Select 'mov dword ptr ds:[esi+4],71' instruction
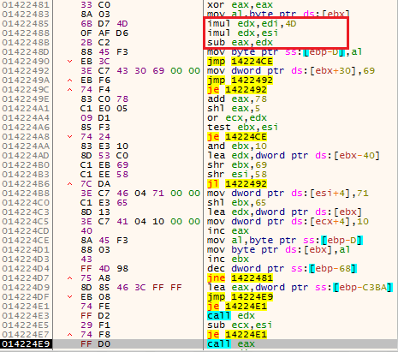398x352 pixels. point(288,194)
